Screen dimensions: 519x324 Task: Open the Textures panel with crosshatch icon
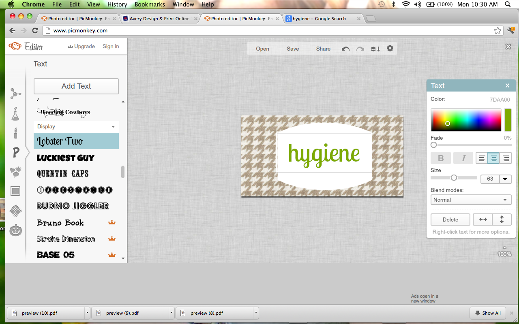[15, 210]
